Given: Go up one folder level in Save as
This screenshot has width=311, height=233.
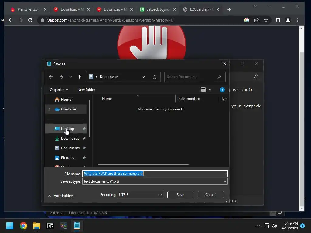Looking at the screenshot, I should tap(79, 77).
